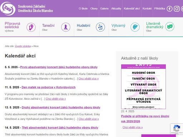Open Den matek na pobočce v Kotvrdovicích link
Viewport: 183px width, 137px height.
[49, 87]
